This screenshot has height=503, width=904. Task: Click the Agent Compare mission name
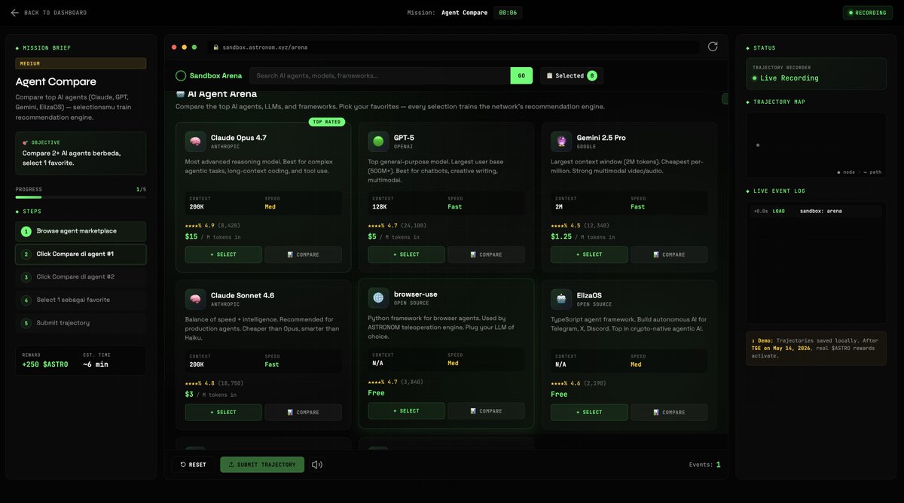(464, 13)
